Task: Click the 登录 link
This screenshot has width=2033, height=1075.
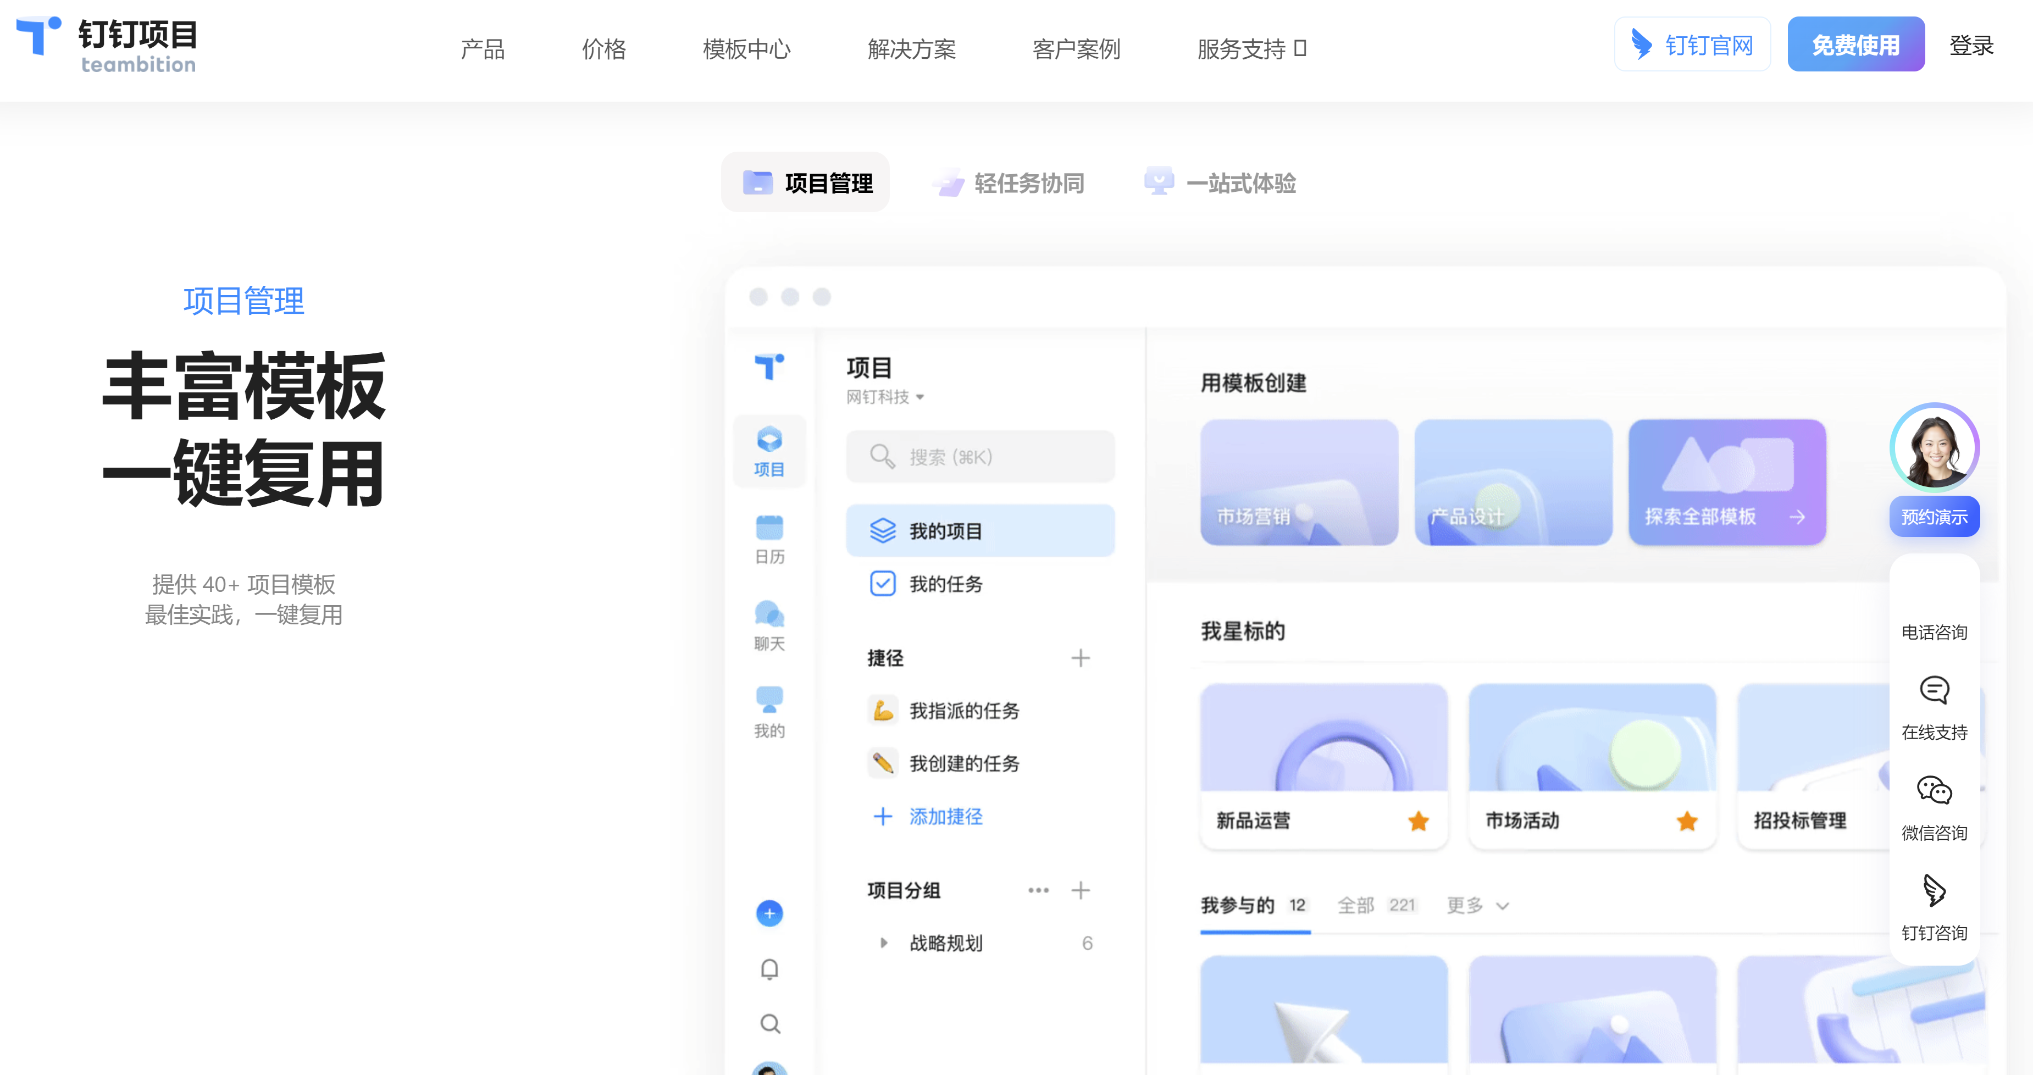Action: (1971, 45)
